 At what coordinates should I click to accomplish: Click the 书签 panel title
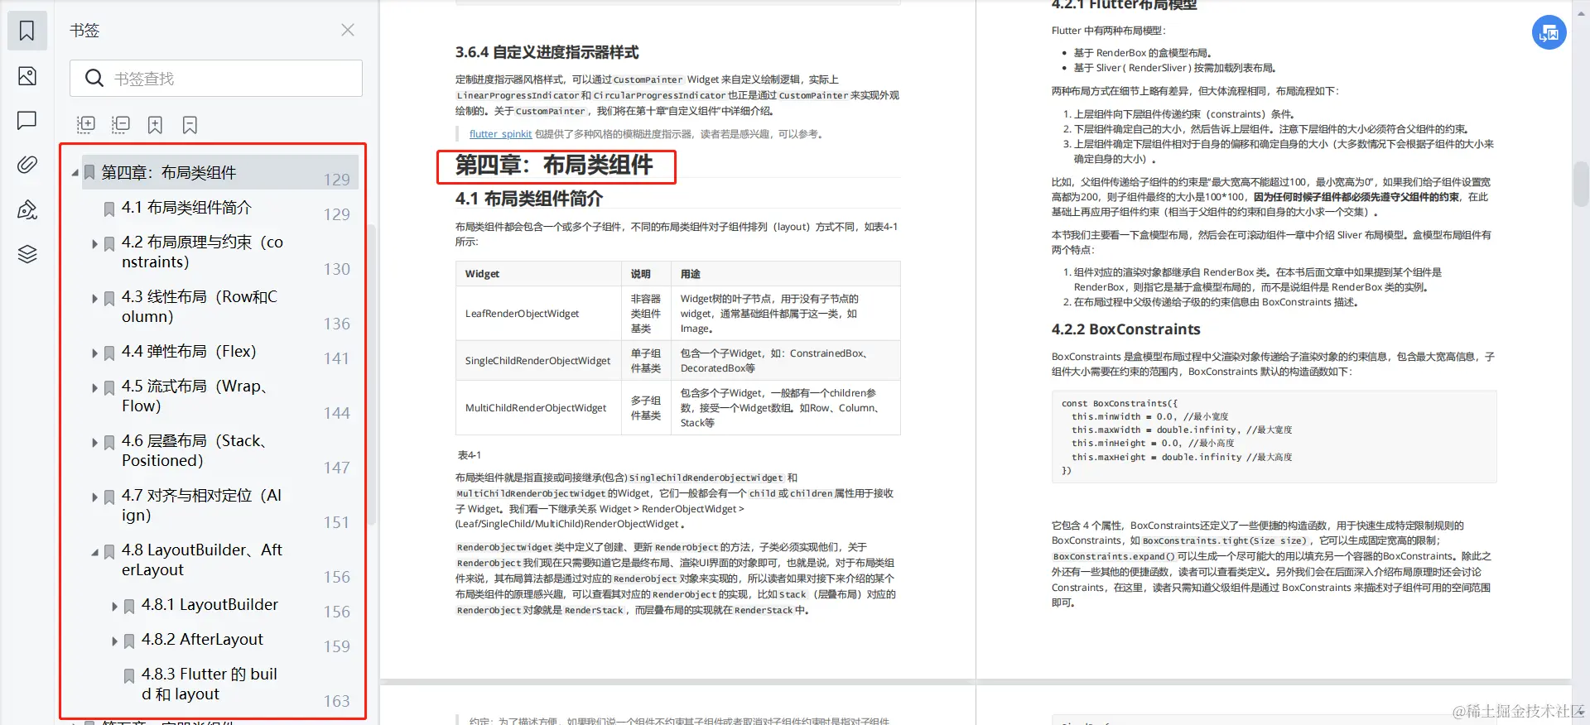point(84,31)
